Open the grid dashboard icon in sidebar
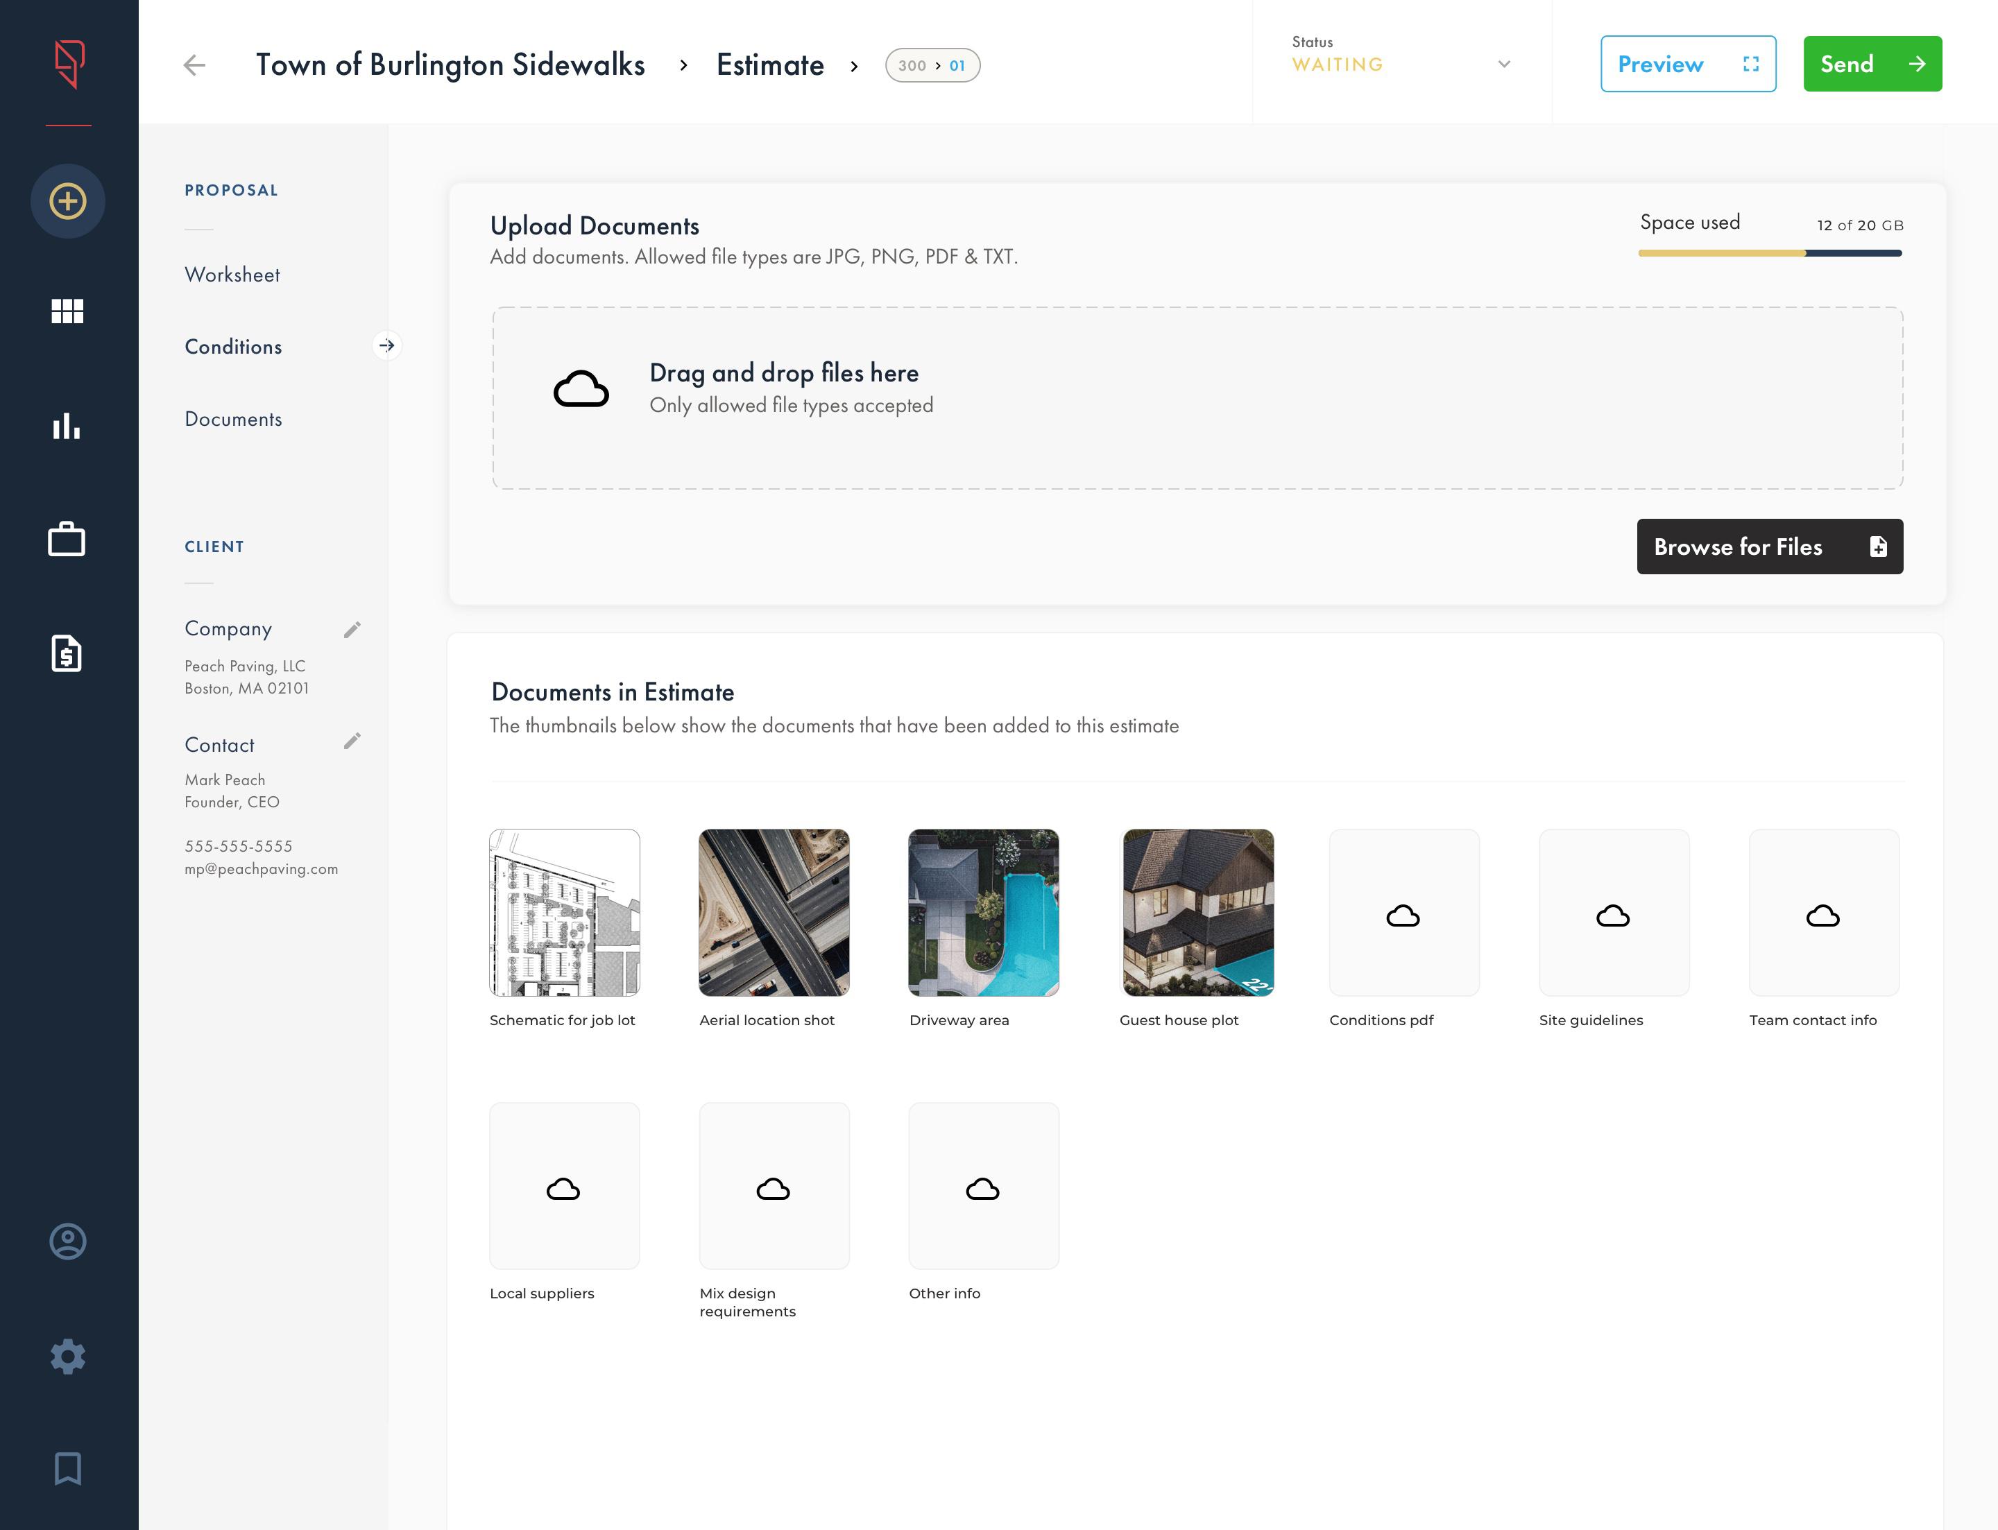The width and height of the screenshot is (1998, 1530). 67,311
